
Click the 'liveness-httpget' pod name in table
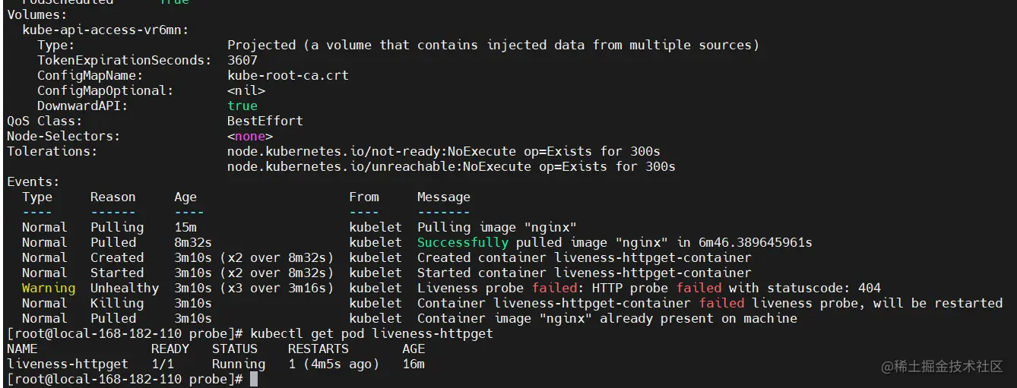[x=68, y=364]
